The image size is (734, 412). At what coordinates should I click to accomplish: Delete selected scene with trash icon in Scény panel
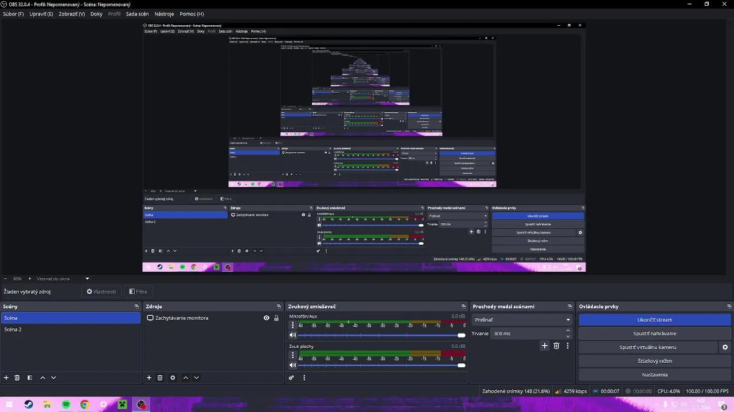pos(17,378)
